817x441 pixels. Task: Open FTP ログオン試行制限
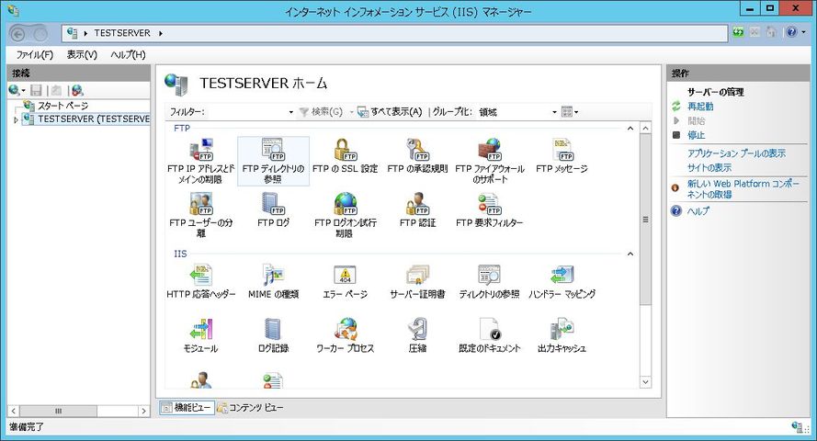tap(345, 215)
